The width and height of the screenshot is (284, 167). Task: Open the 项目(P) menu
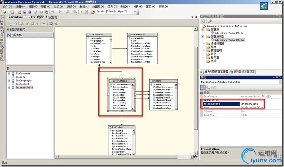[x=45, y=7]
